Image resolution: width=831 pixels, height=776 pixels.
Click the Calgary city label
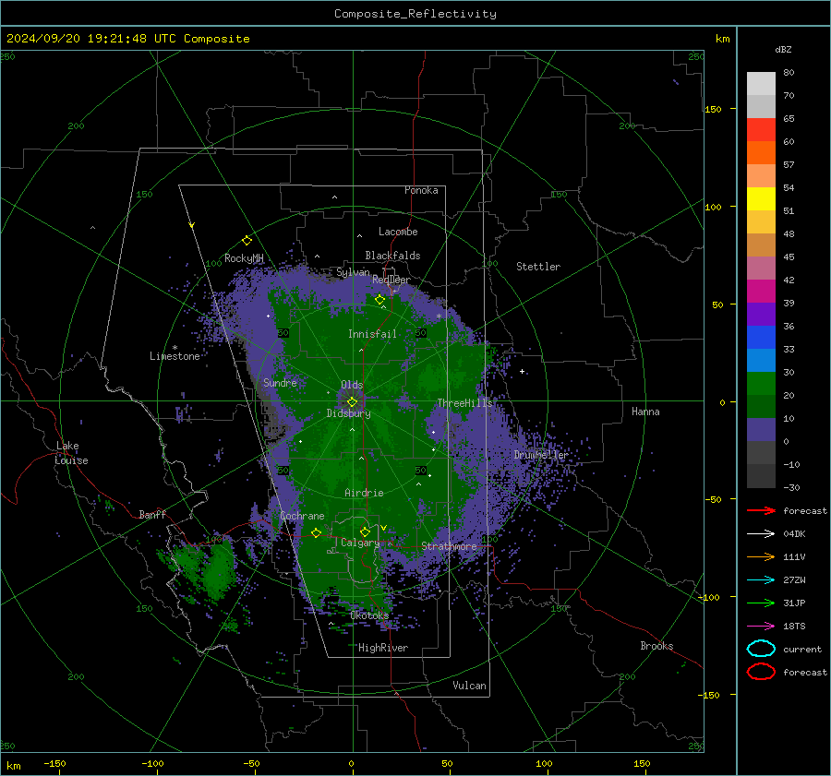(x=360, y=543)
